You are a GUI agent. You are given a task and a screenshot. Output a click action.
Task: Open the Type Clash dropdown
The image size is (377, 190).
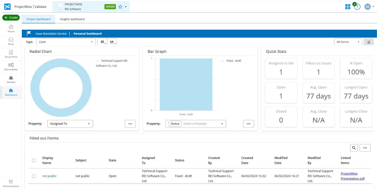(66, 42)
